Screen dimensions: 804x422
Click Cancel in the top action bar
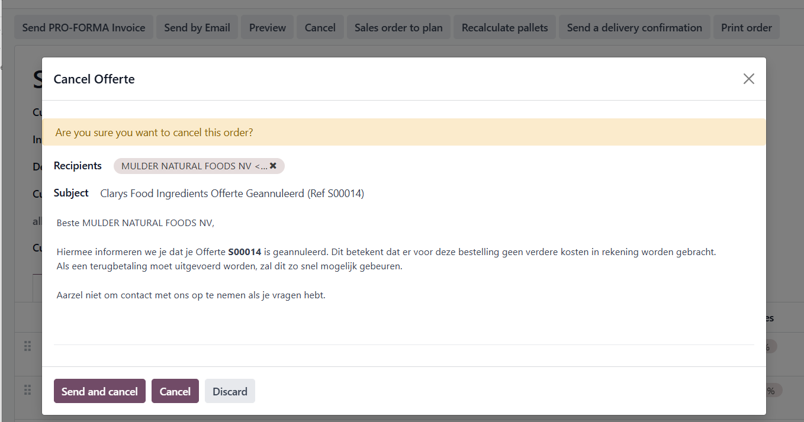(x=320, y=28)
